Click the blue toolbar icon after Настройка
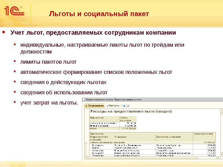Viewport: 223px width, 167px height. click(124, 106)
